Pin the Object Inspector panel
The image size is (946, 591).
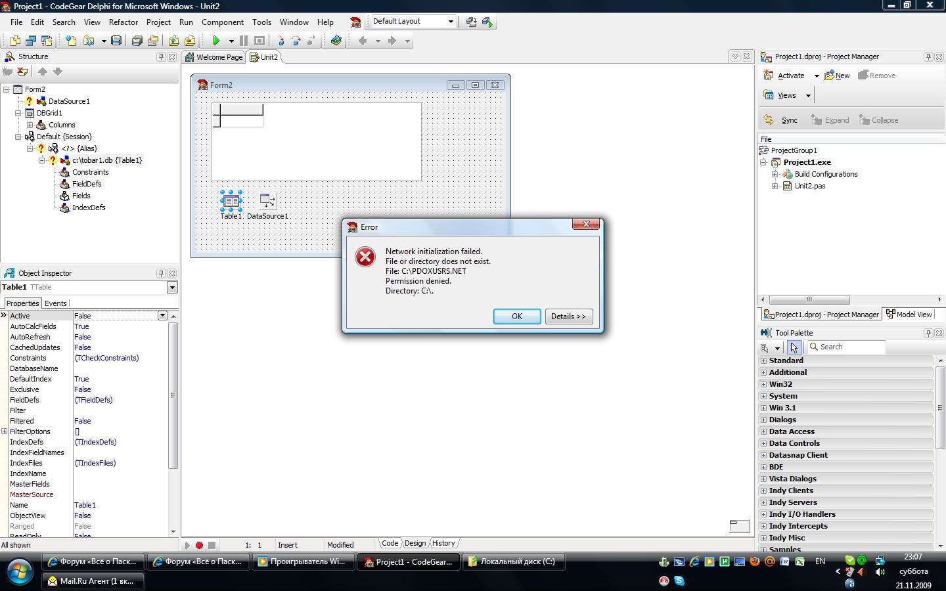tap(161, 273)
